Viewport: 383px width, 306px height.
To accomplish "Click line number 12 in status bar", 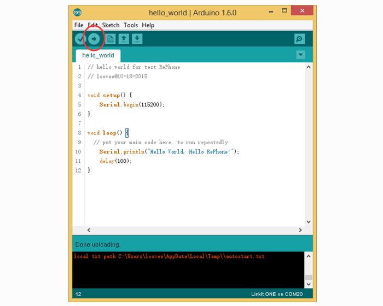I will 78,294.
